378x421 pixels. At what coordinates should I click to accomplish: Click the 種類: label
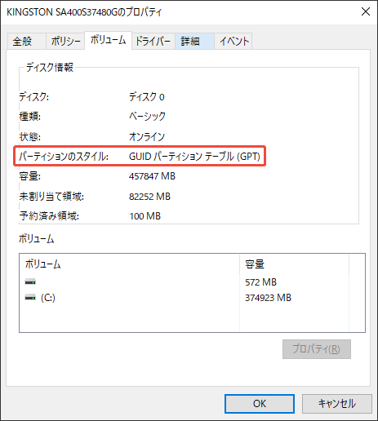pos(30,117)
